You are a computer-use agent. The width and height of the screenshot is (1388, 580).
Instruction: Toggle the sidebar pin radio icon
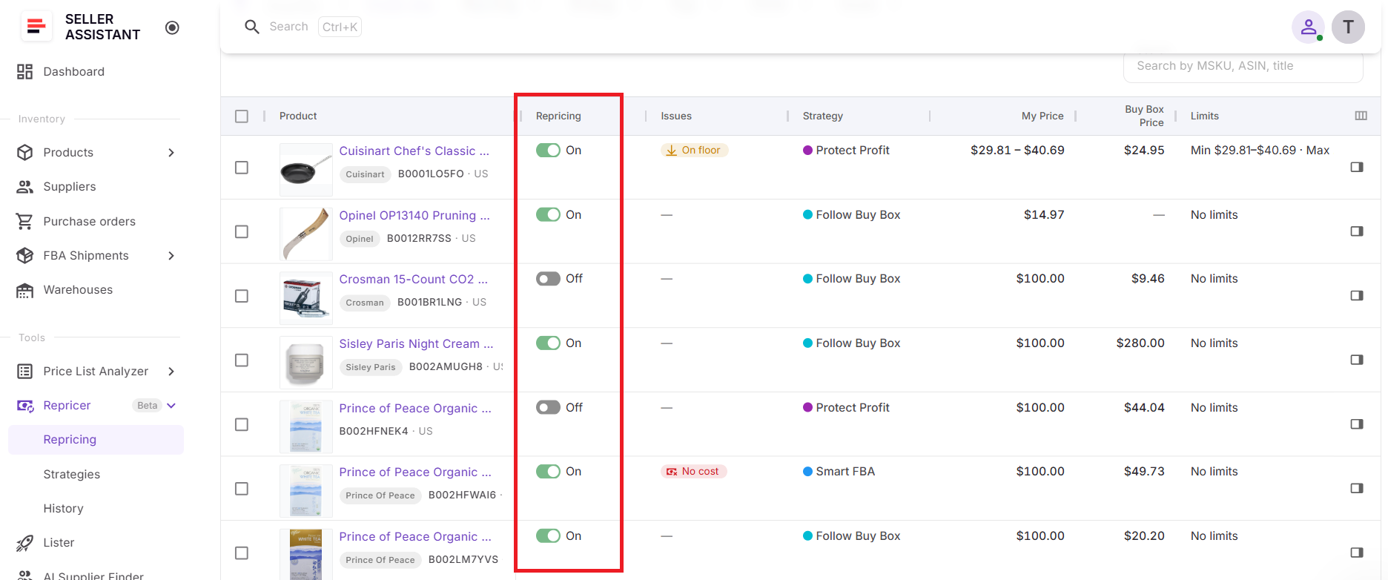[x=172, y=27]
